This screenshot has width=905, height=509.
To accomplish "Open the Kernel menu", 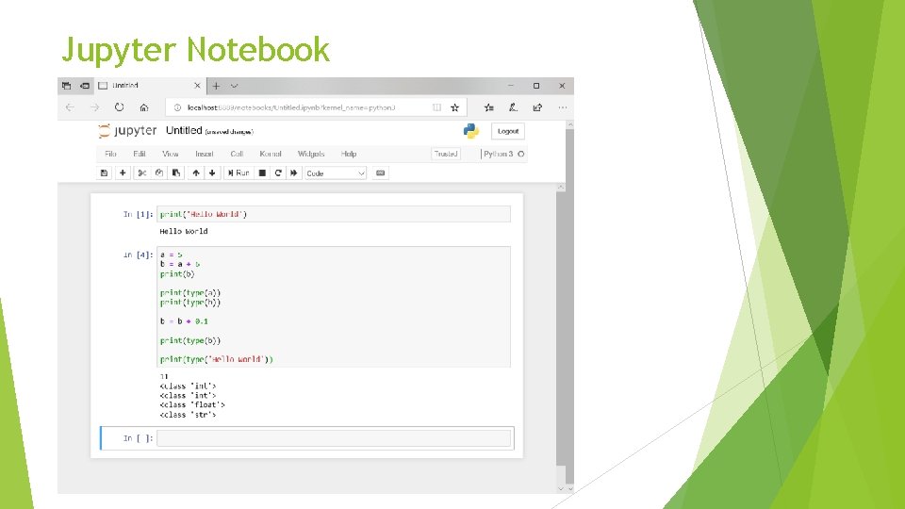I will (x=271, y=154).
